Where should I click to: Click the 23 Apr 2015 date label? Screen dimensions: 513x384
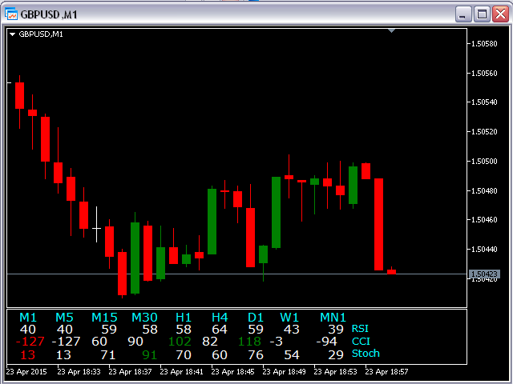tap(26, 372)
